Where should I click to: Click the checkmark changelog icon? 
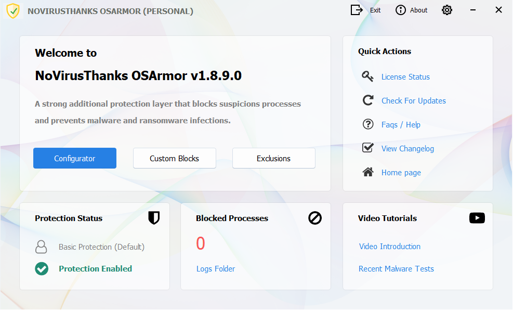368,148
